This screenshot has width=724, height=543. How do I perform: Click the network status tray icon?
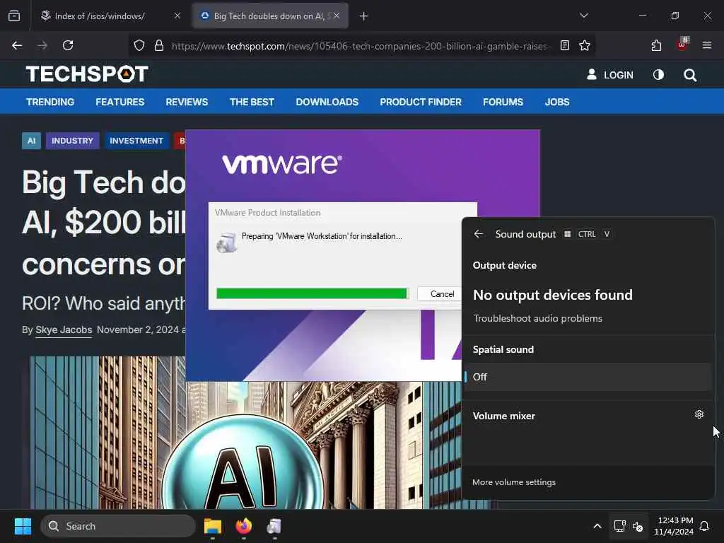pos(619,526)
